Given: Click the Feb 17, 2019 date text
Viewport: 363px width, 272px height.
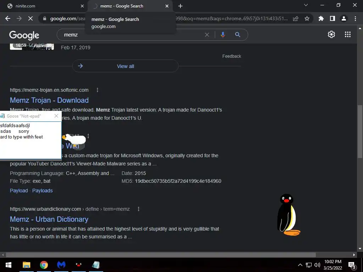Looking at the screenshot, I should (76, 47).
